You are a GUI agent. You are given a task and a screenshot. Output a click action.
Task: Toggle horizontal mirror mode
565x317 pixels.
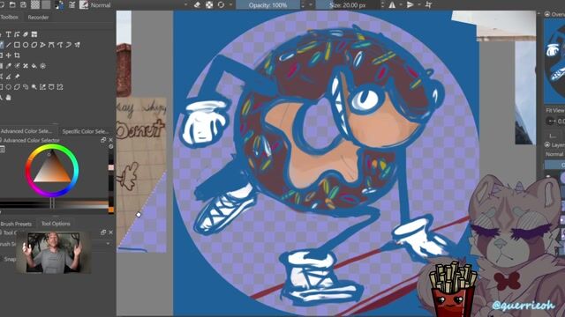pyautogui.click(x=392, y=5)
